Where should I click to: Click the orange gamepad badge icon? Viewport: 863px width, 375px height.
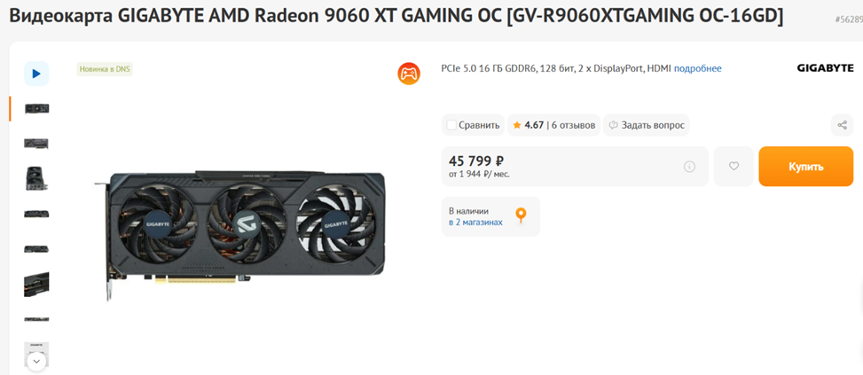[x=409, y=74]
